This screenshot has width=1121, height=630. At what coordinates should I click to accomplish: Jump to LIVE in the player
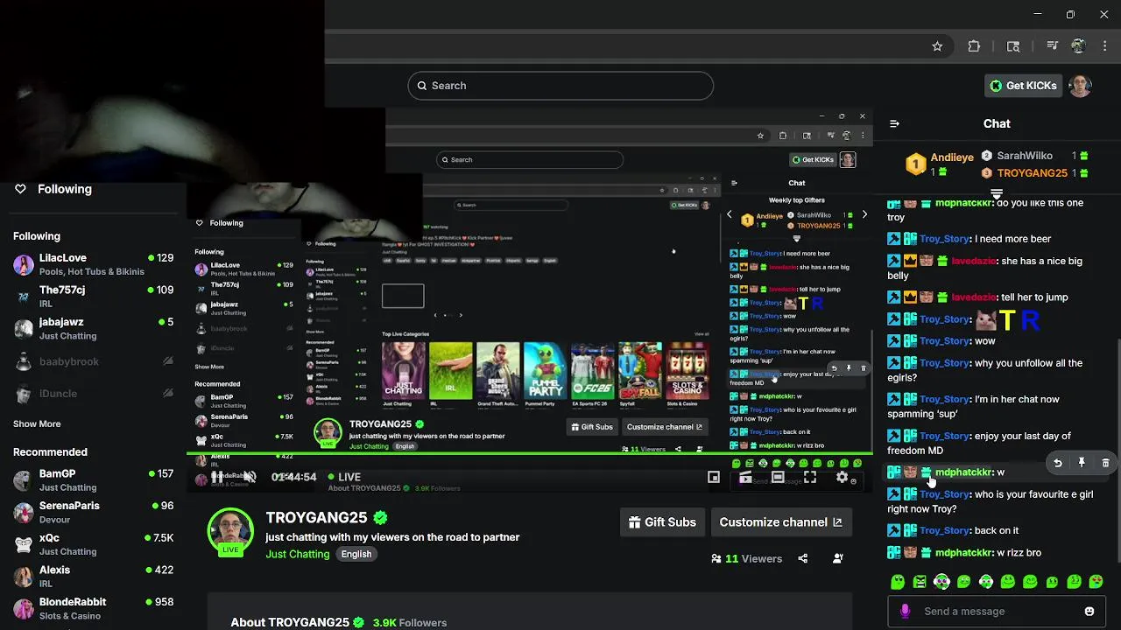click(343, 477)
